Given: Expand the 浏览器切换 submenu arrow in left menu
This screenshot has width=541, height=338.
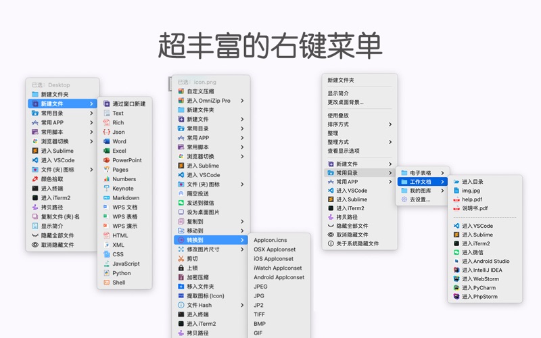Looking at the screenshot, I should pyautogui.click(x=91, y=141).
